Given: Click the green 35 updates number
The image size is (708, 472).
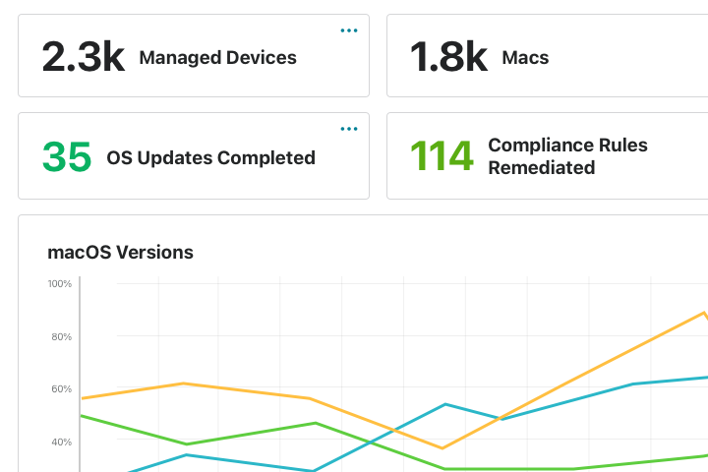Looking at the screenshot, I should tap(67, 156).
